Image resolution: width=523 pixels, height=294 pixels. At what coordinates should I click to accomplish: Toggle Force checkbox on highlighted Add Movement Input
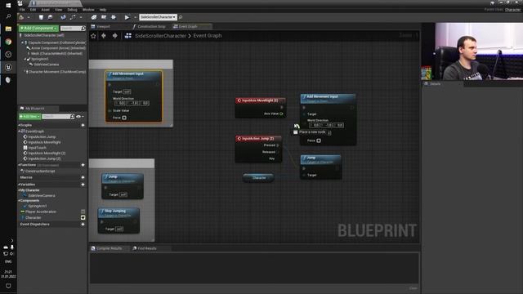(124, 118)
